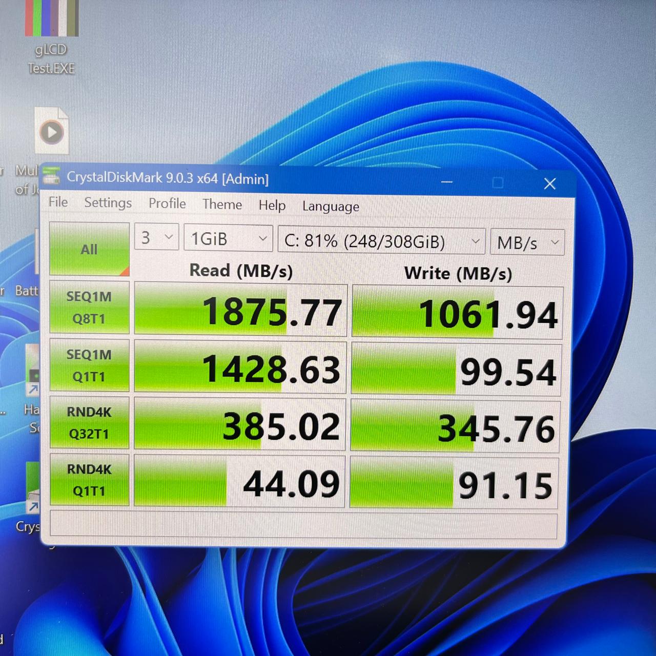656x656 pixels.
Task: Start the RND4K Q32T1 test
Action: point(89,422)
